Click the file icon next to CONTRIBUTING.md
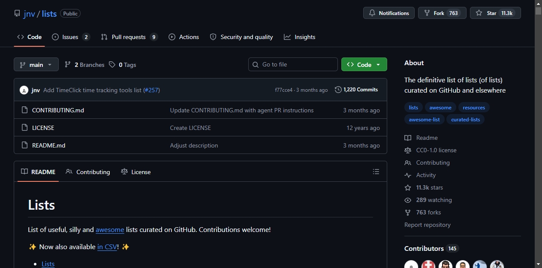The image size is (542, 268). (24, 110)
